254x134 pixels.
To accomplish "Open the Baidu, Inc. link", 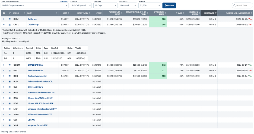I will tap(32, 19).
